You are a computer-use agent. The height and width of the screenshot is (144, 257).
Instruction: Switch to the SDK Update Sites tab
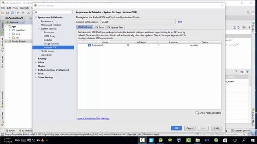(115, 28)
